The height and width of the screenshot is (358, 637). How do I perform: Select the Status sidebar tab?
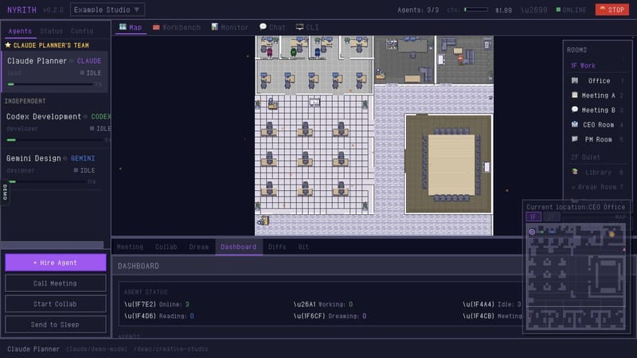[x=51, y=31]
